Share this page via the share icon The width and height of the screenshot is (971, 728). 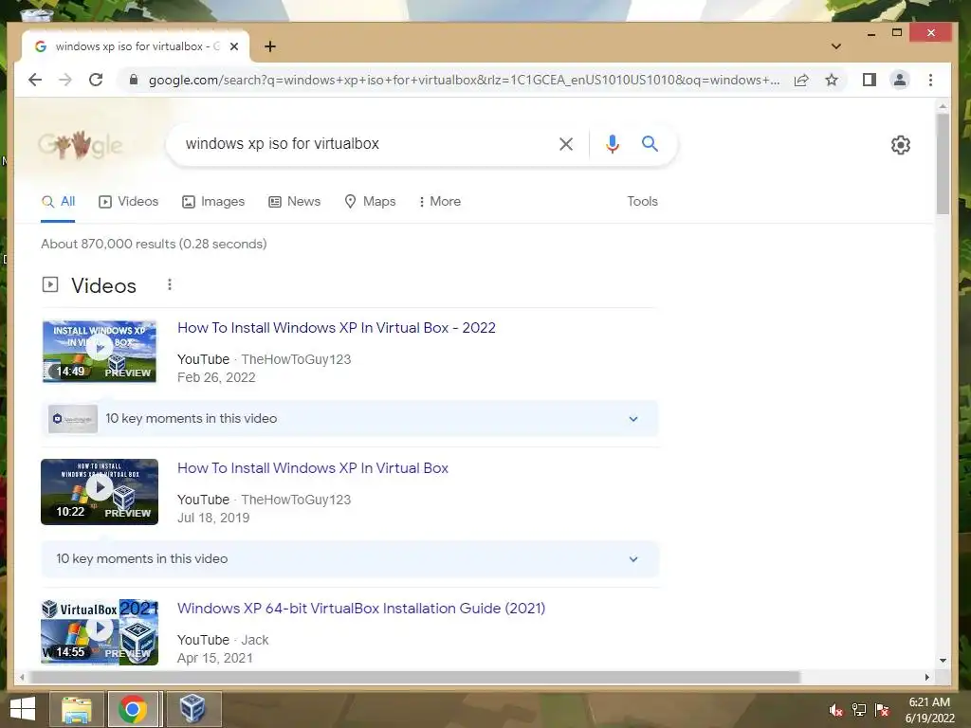pyautogui.click(x=801, y=80)
